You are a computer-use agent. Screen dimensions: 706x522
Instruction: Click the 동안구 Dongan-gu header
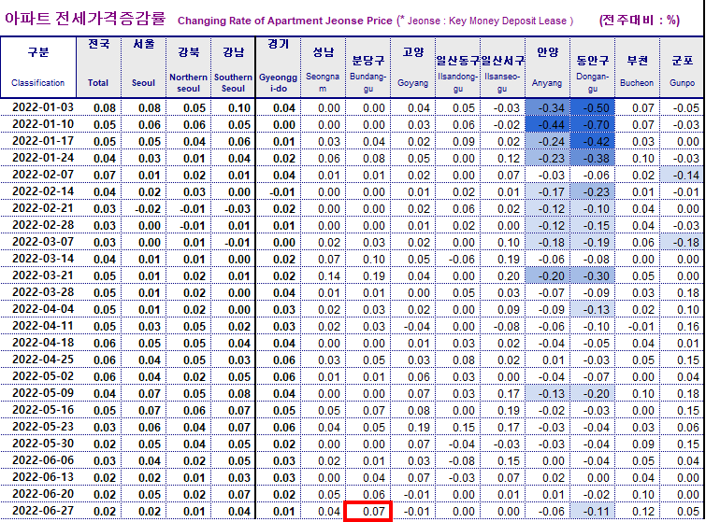point(593,67)
